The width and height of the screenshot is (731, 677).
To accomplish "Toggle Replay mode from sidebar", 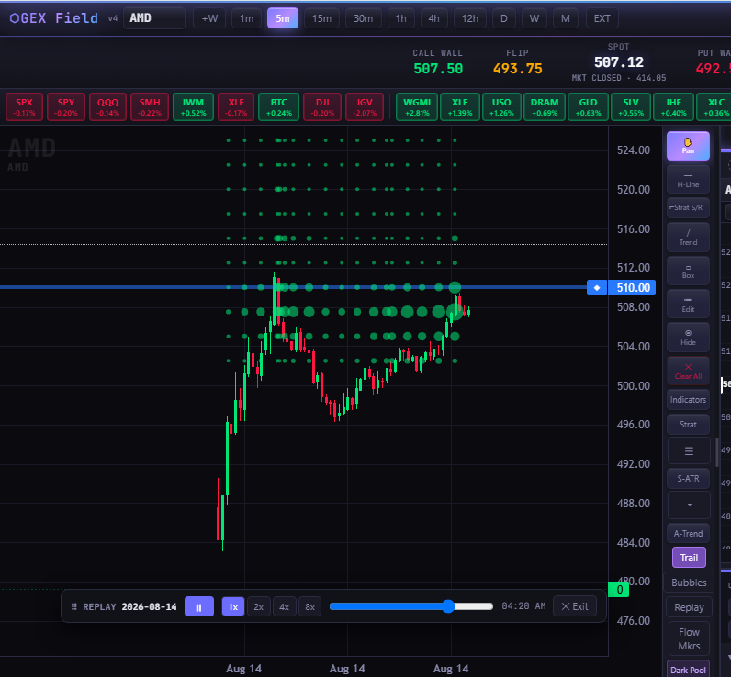I will 689,607.
